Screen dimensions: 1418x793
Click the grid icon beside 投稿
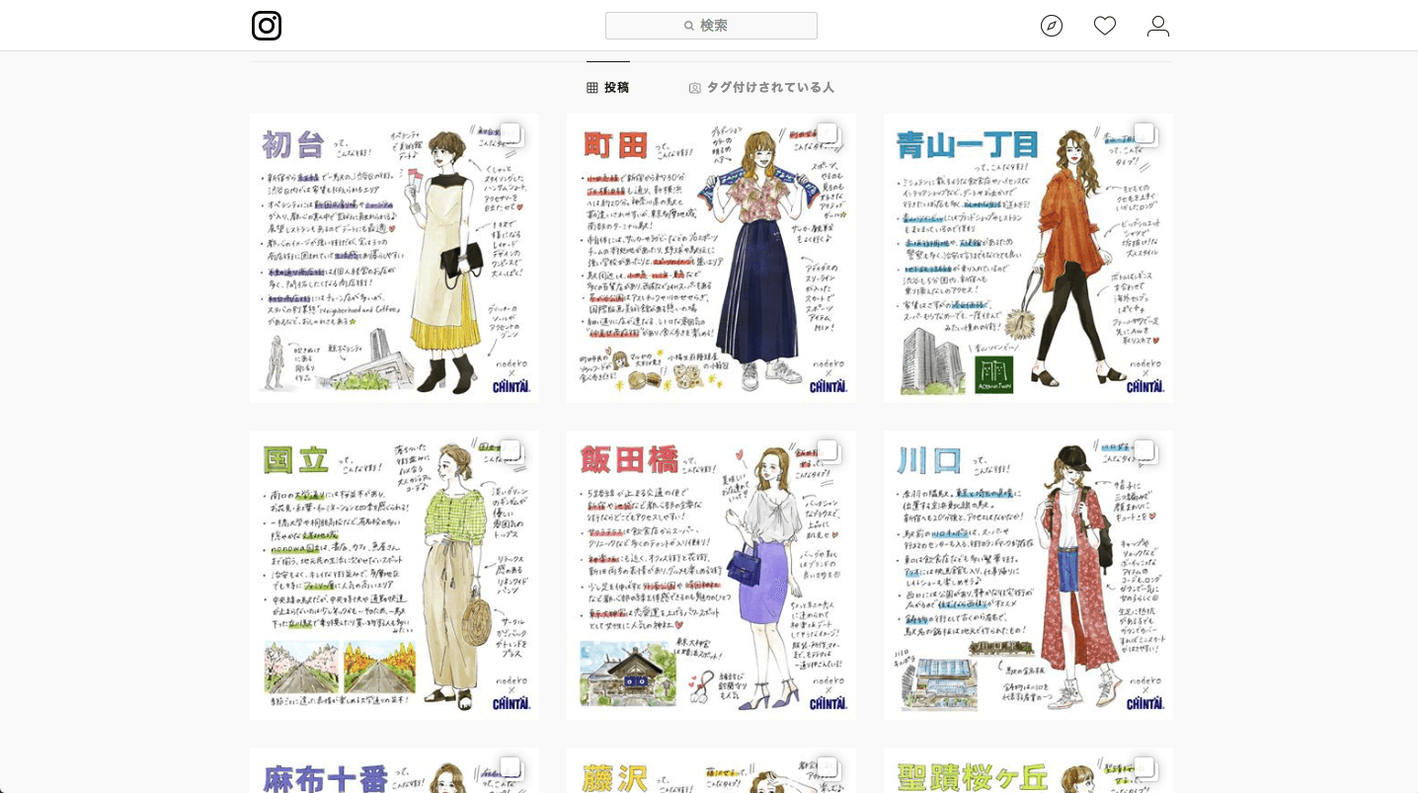(x=592, y=88)
